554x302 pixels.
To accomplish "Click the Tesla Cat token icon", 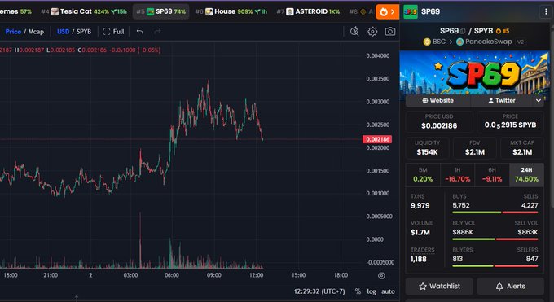I will (55, 11).
